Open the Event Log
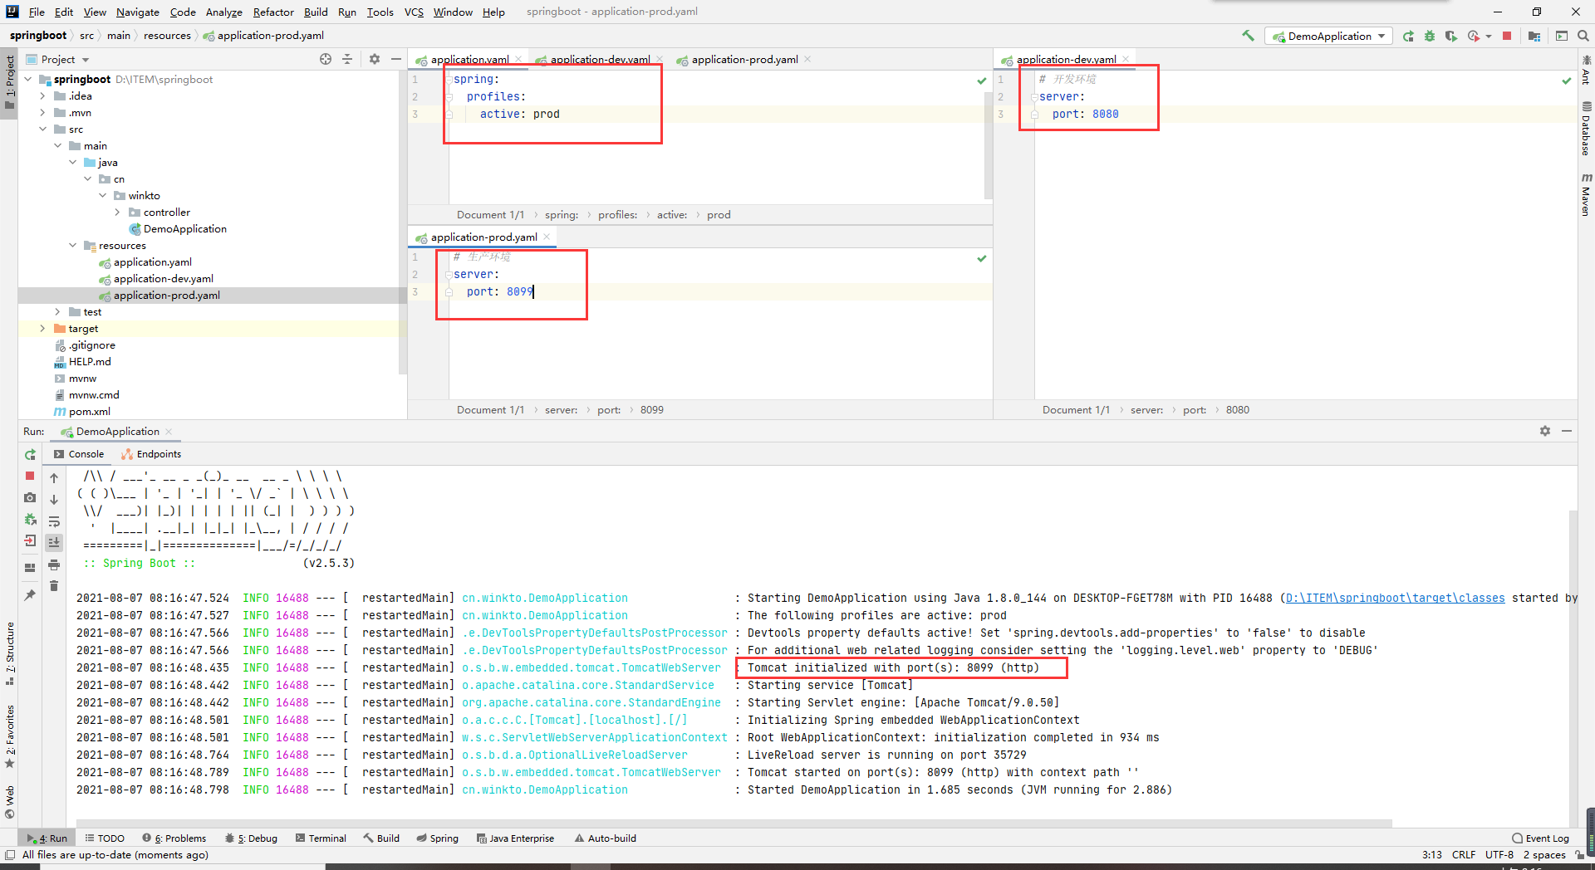Image resolution: width=1595 pixels, height=870 pixels. point(1541,838)
